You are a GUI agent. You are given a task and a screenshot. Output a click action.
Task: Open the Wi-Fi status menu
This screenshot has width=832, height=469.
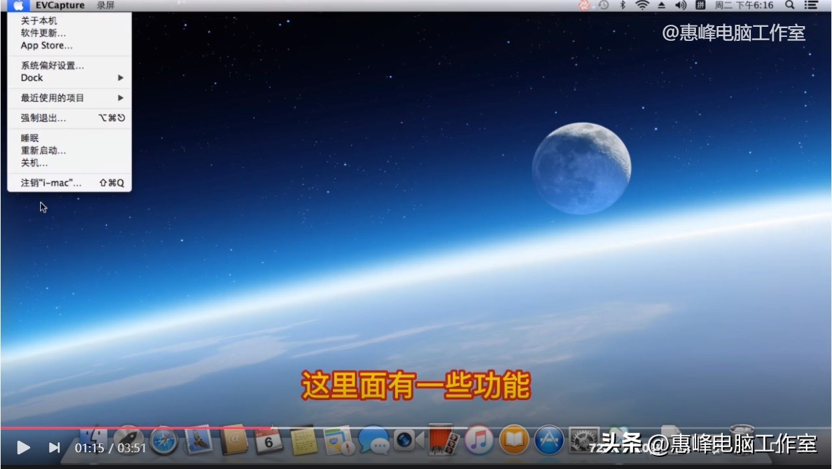[x=642, y=5]
